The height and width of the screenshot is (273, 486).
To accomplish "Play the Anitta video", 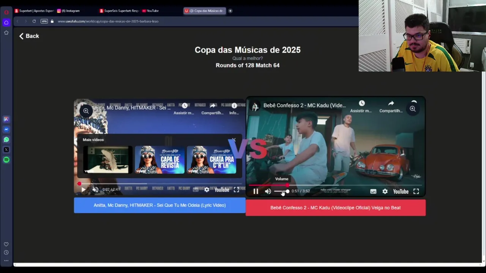I will [84, 190].
